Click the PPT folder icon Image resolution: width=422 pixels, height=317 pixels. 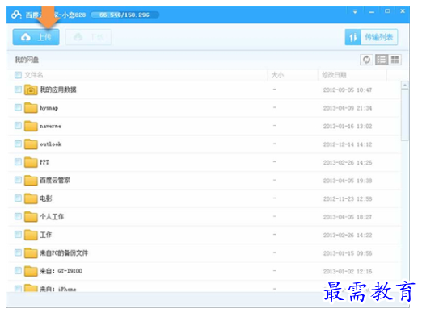coord(31,162)
